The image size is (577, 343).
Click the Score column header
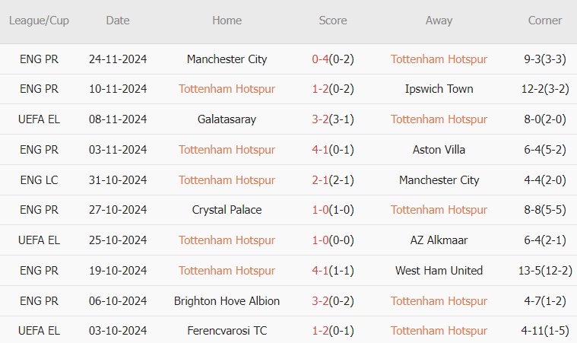coord(332,21)
